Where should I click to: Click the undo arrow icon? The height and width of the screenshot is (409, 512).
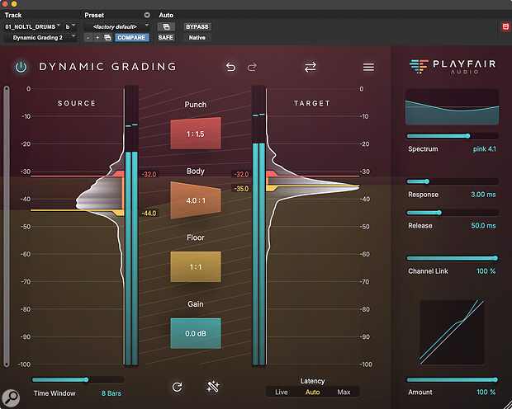click(230, 67)
